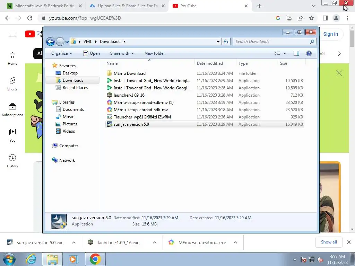Click Downloads in the address breadcrumb

point(110,42)
